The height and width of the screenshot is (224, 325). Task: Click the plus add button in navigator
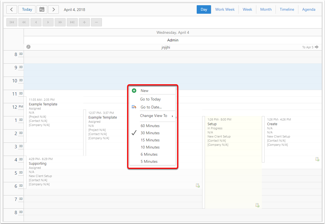tap(84, 22)
